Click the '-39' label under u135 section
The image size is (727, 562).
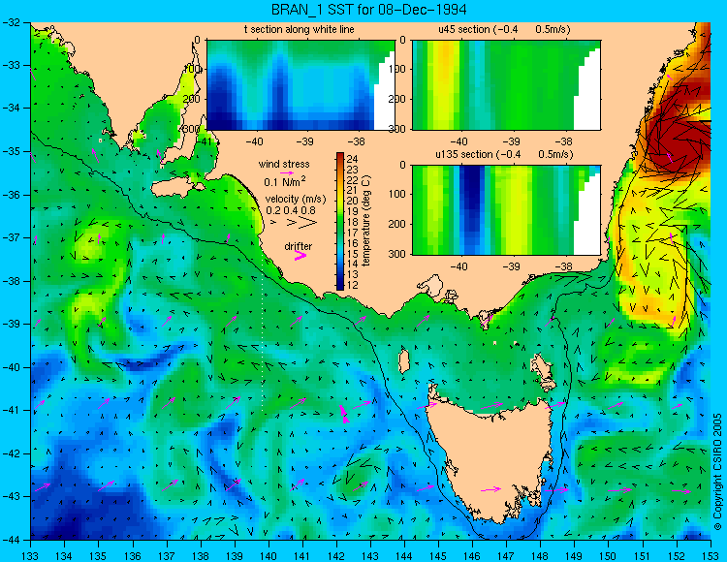click(511, 266)
